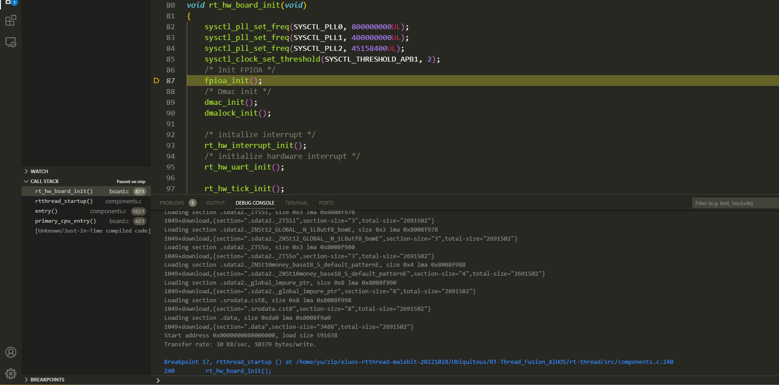Switch to the PROBLEMS tab
This screenshot has width=779, height=385.
172,203
